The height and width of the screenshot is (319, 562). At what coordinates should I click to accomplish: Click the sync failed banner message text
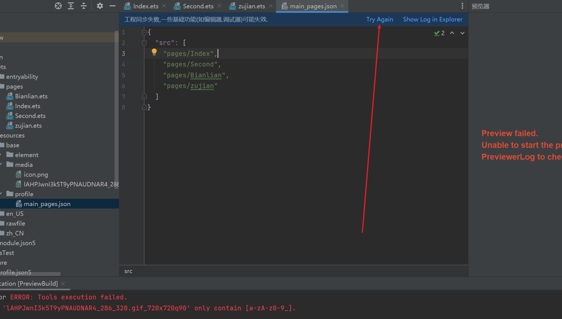[x=196, y=19]
